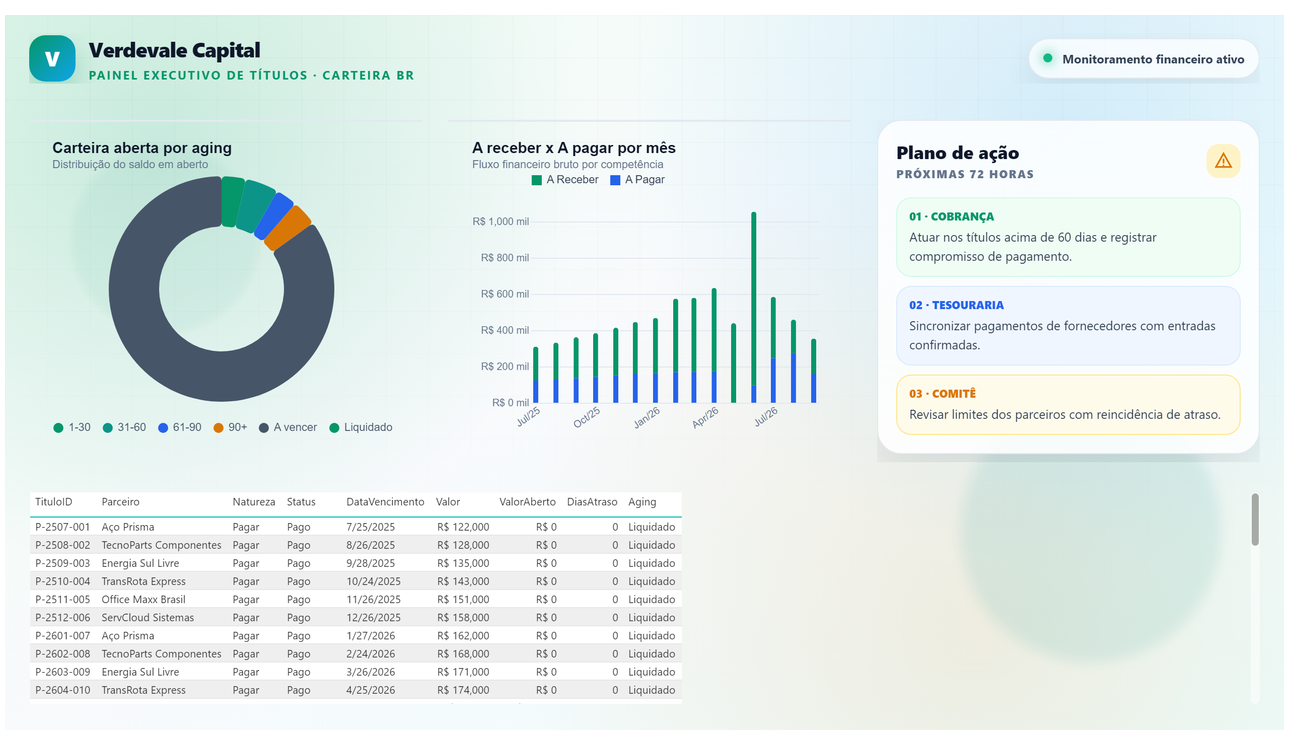
Task: Click the Verdevale Capital V logo icon
Action: (52, 58)
